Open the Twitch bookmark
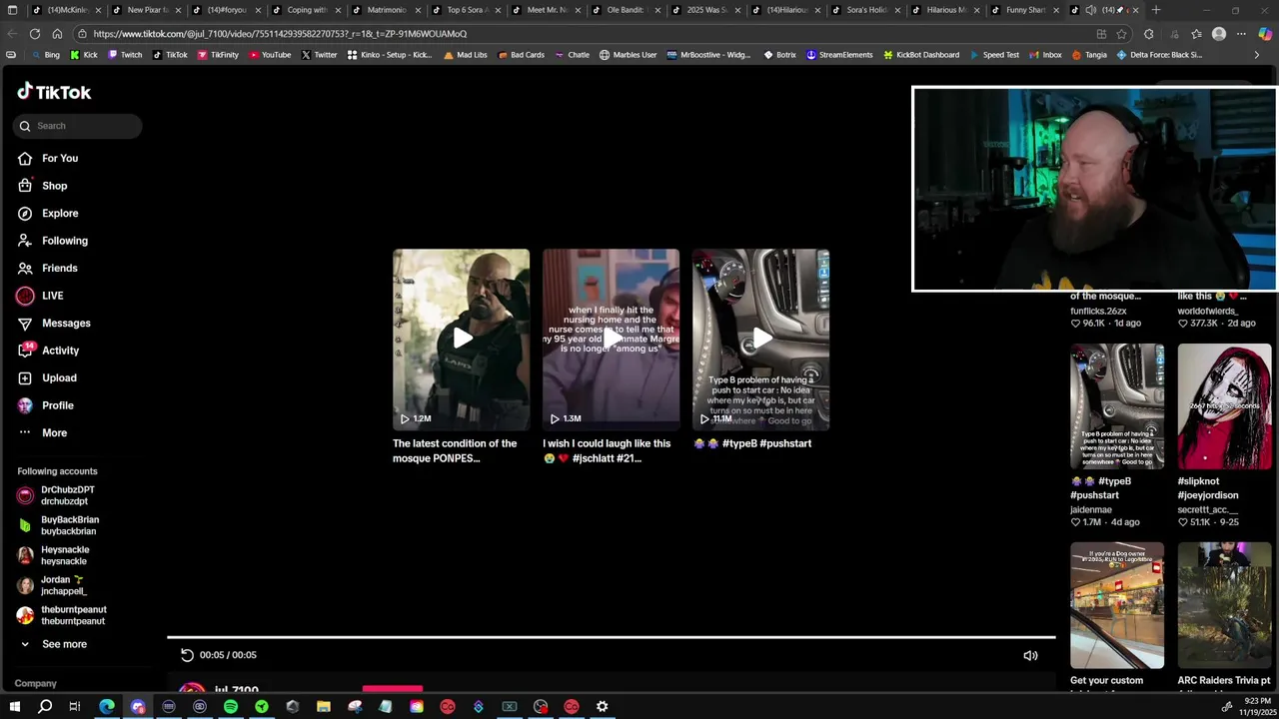Image resolution: width=1279 pixels, height=719 pixels. 124,55
